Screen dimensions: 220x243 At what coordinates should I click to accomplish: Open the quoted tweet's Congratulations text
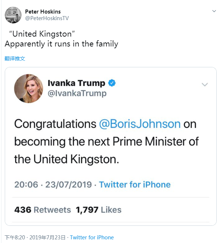click(55, 124)
